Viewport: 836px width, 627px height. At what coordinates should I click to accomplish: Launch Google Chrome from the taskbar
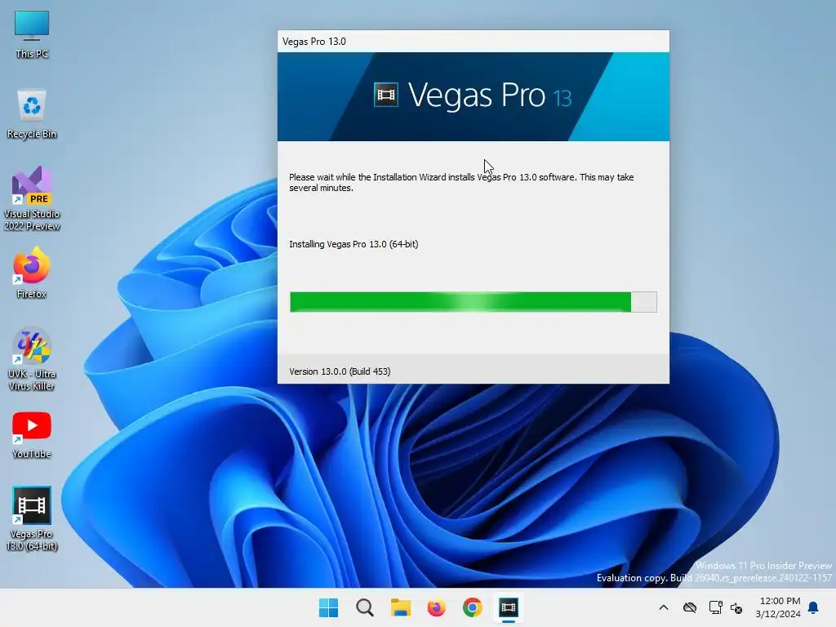point(473,607)
